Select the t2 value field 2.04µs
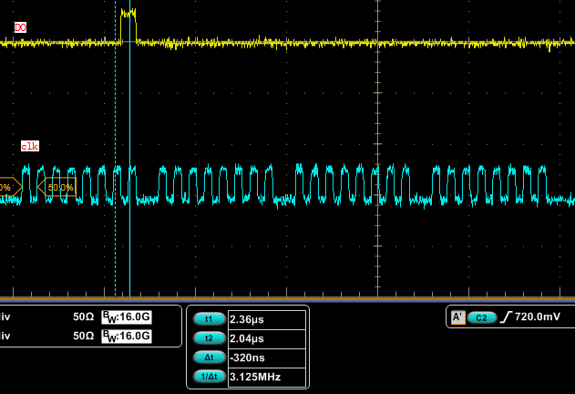This screenshot has height=394, width=575. tap(267, 338)
